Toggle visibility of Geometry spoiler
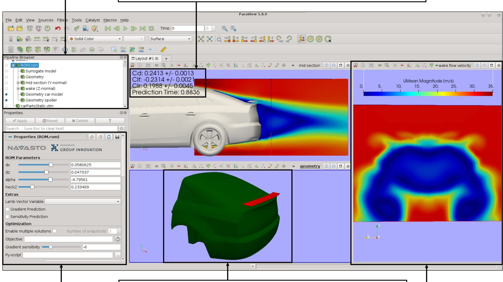The width and height of the screenshot is (503, 282). [6, 100]
